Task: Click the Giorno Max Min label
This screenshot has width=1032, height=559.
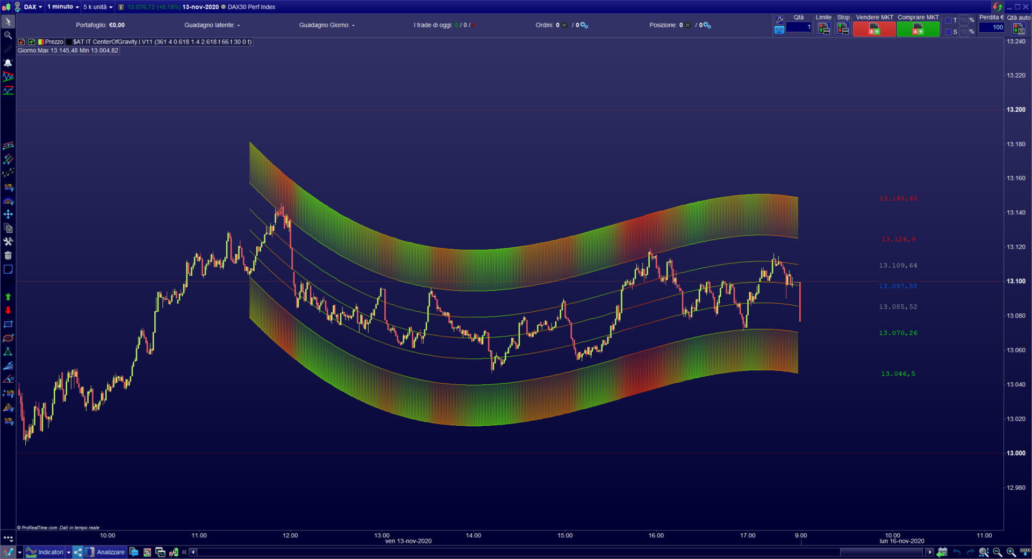Action: click(x=68, y=51)
